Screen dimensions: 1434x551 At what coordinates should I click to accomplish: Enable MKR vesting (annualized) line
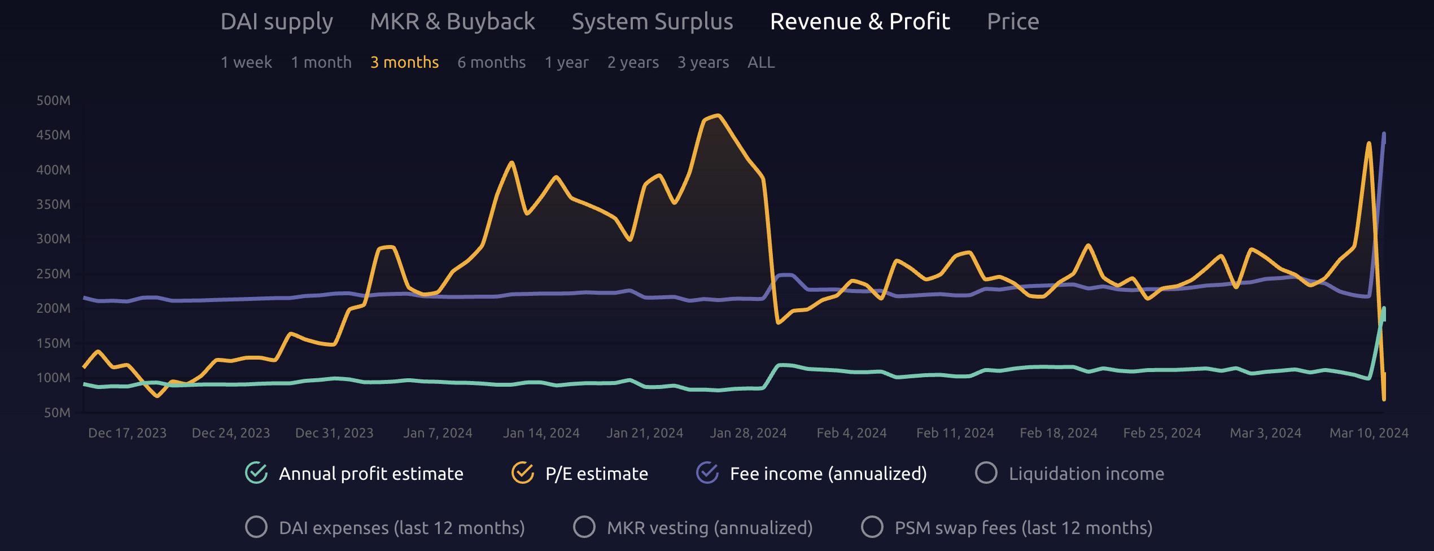[x=584, y=527]
